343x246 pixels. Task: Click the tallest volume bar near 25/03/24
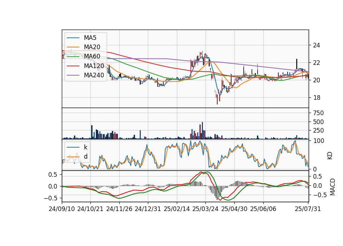tap(202, 130)
